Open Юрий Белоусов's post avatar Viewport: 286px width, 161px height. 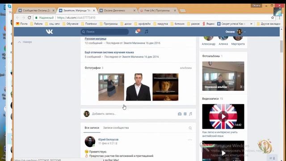click(x=90, y=141)
